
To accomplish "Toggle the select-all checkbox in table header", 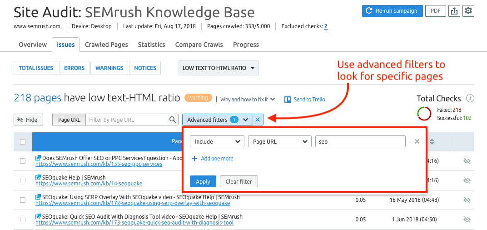I will 23,142.
